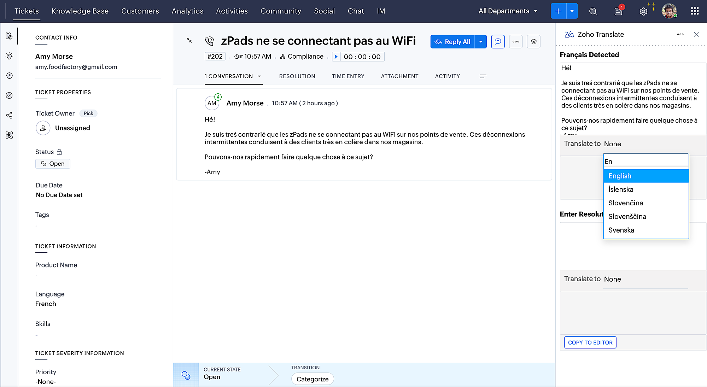This screenshot has height=387, width=707.
Task: Open the remote comment bubble icon button
Action: click(498, 42)
